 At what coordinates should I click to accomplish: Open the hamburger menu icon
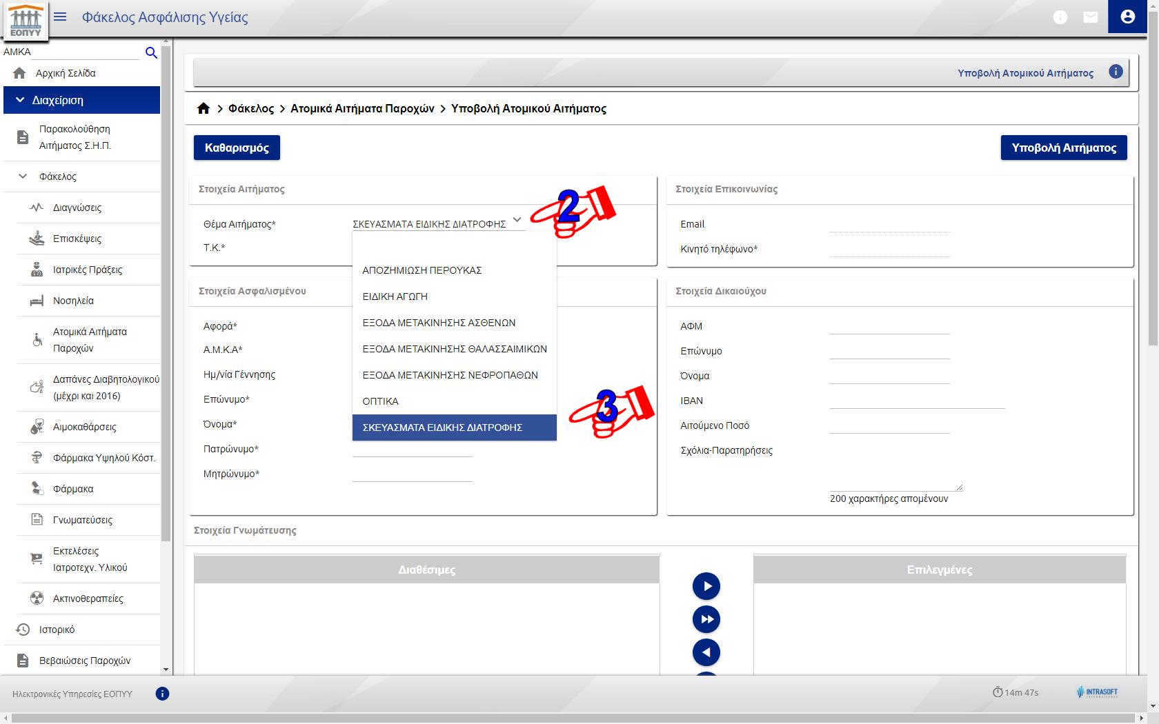point(60,17)
